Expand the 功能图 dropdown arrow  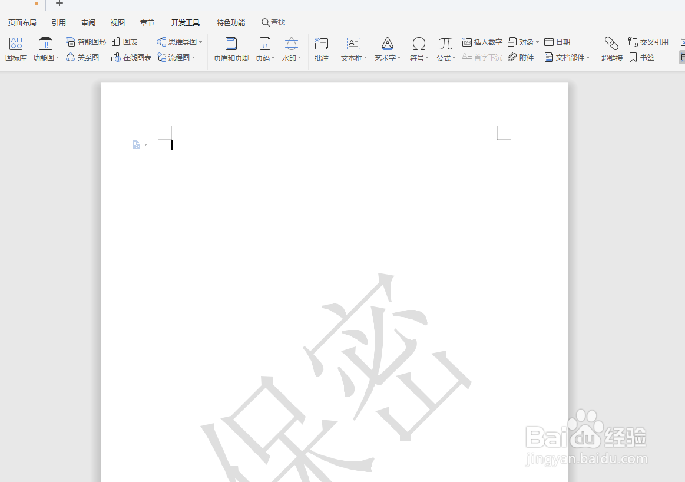click(57, 58)
